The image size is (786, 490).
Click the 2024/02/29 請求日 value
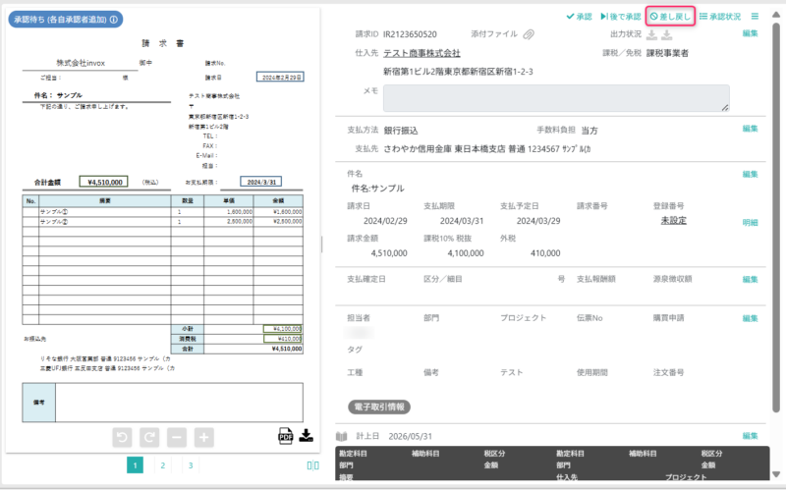[x=385, y=221]
